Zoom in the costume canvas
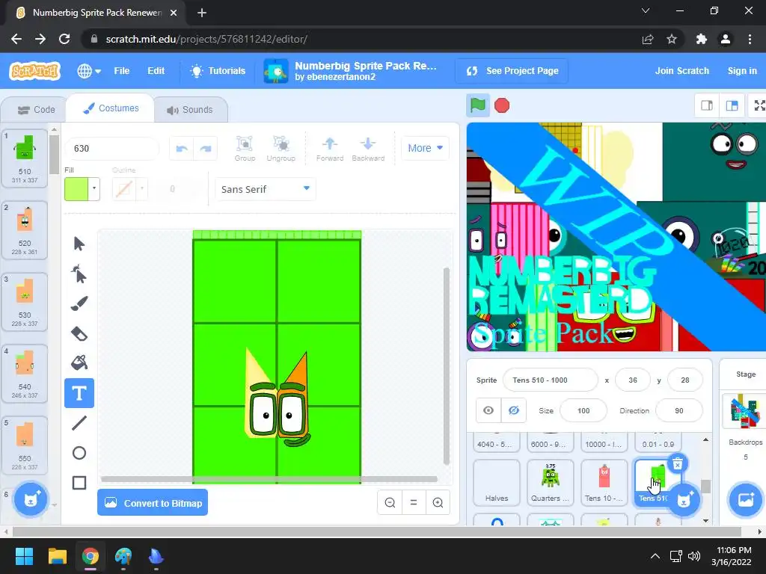The height and width of the screenshot is (574, 766). click(x=438, y=503)
